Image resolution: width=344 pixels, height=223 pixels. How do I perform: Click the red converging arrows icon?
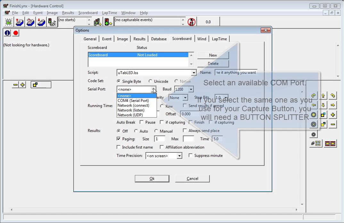click(331, 143)
